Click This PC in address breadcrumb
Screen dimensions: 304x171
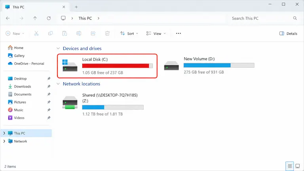(85, 18)
